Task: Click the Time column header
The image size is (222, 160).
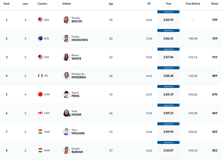Action: point(168,4)
